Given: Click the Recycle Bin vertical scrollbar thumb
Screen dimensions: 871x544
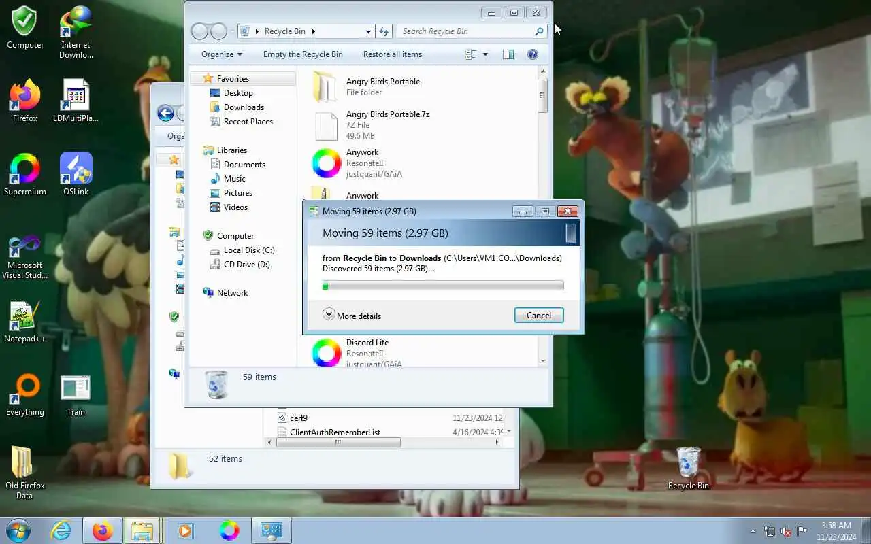Looking at the screenshot, I should click(542, 95).
